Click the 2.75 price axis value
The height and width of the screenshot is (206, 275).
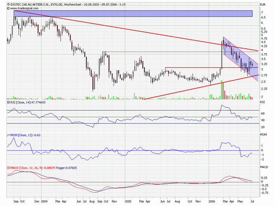[x=264, y=76]
